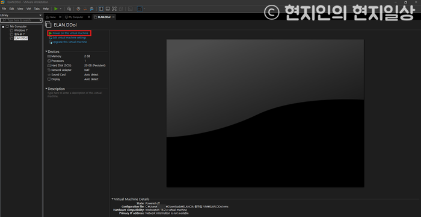Select Windows 7 VM in library
421x217 pixels.
coord(20,31)
